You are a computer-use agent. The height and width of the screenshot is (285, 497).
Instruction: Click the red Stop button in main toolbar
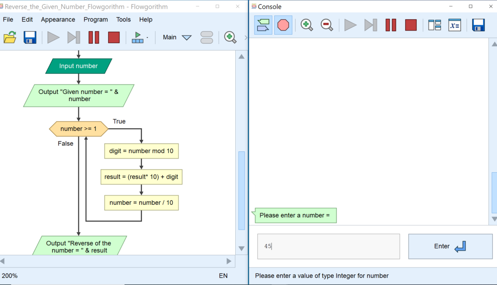pyautogui.click(x=114, y=37)
